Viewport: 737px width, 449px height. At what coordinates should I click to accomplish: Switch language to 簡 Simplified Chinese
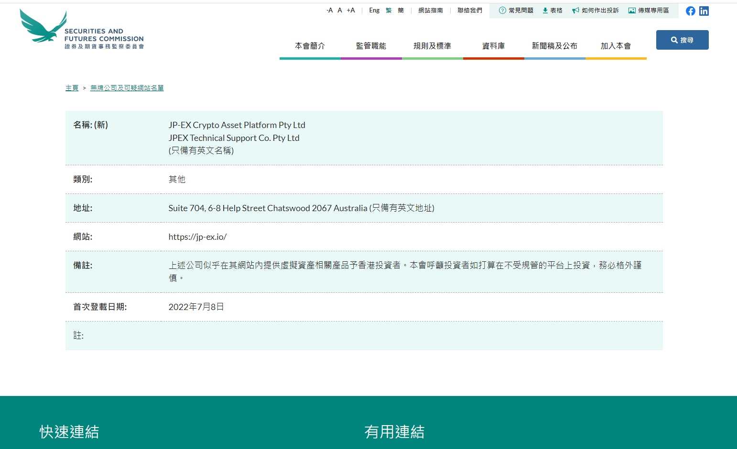[x=400, y=10]
